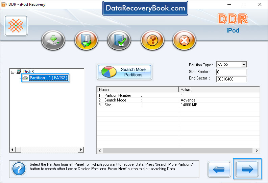Click the green download-to-drive toolbar icon

53,40
